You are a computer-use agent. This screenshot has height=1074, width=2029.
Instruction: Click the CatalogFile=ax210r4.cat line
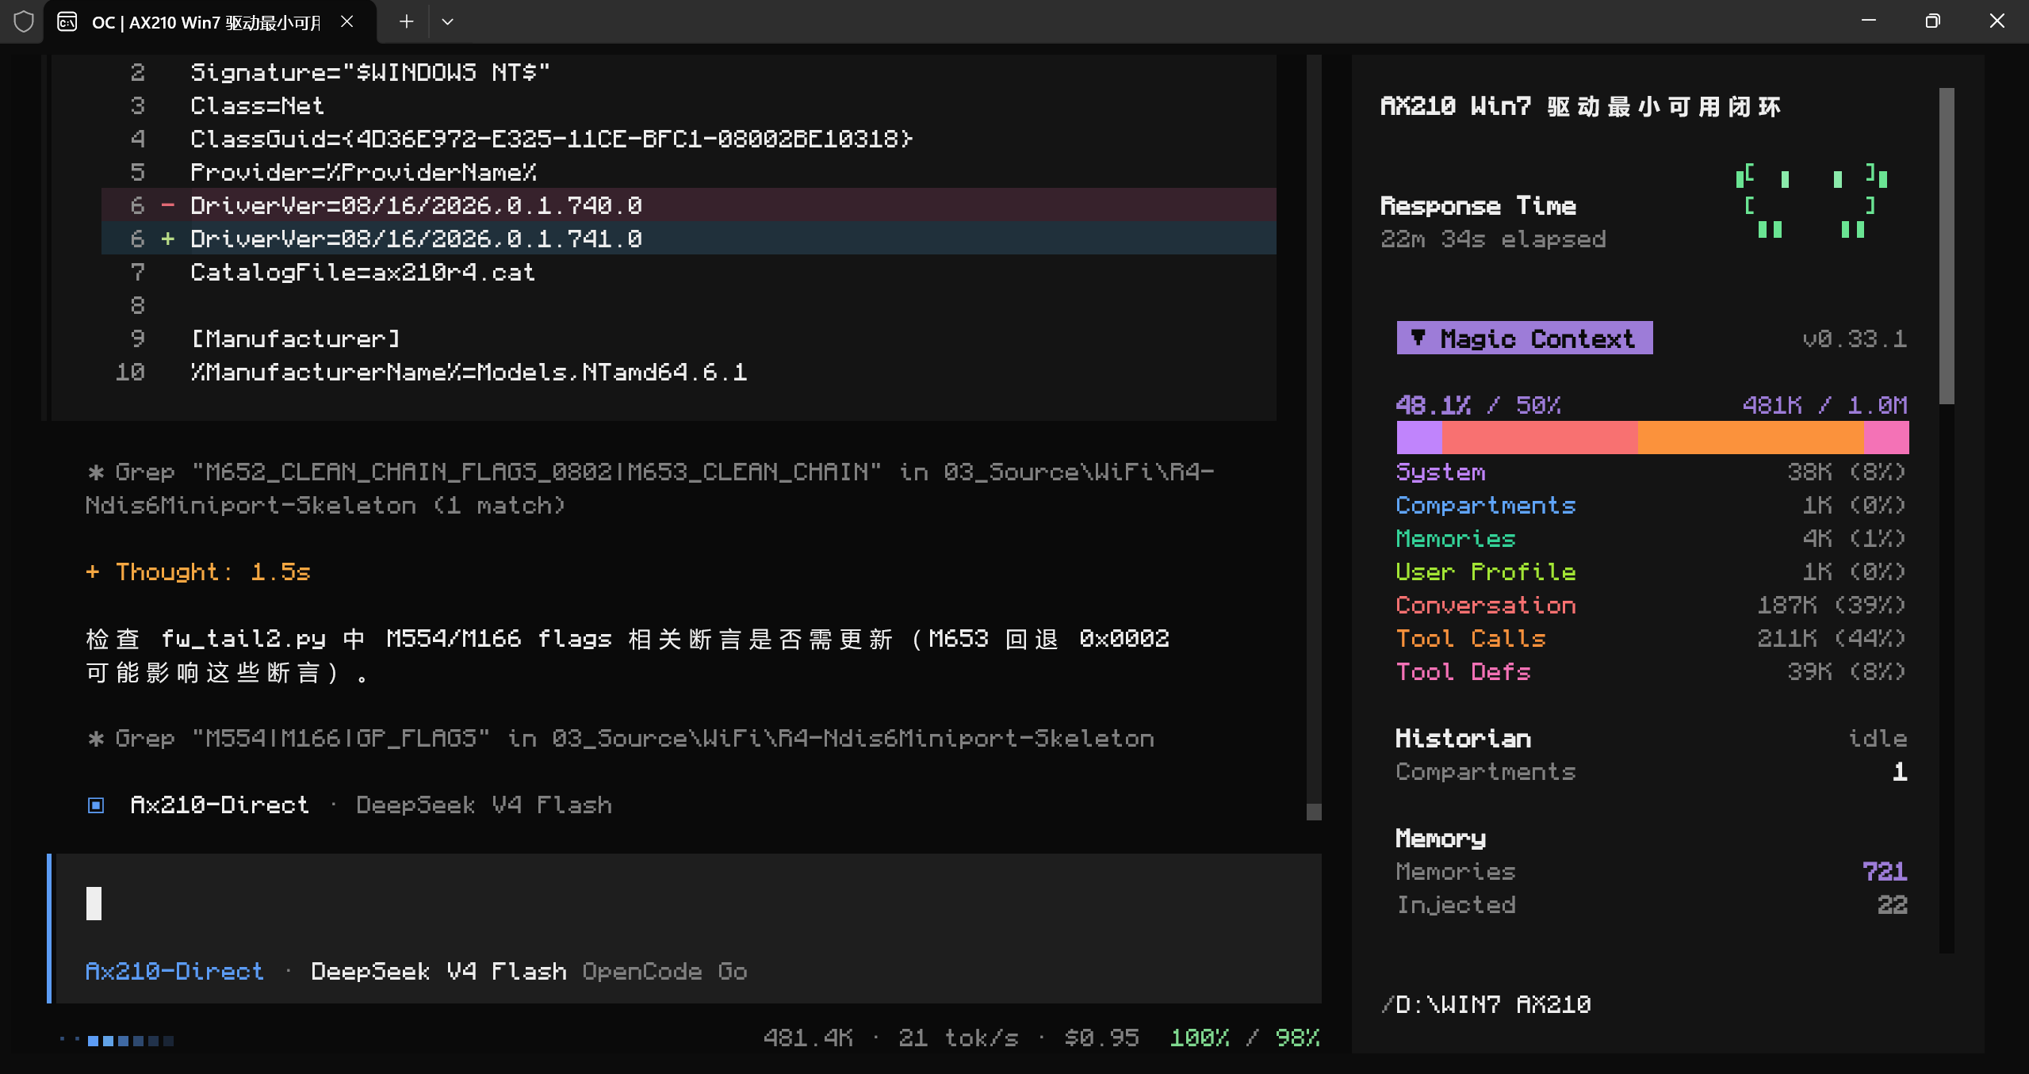pos(362,272)
